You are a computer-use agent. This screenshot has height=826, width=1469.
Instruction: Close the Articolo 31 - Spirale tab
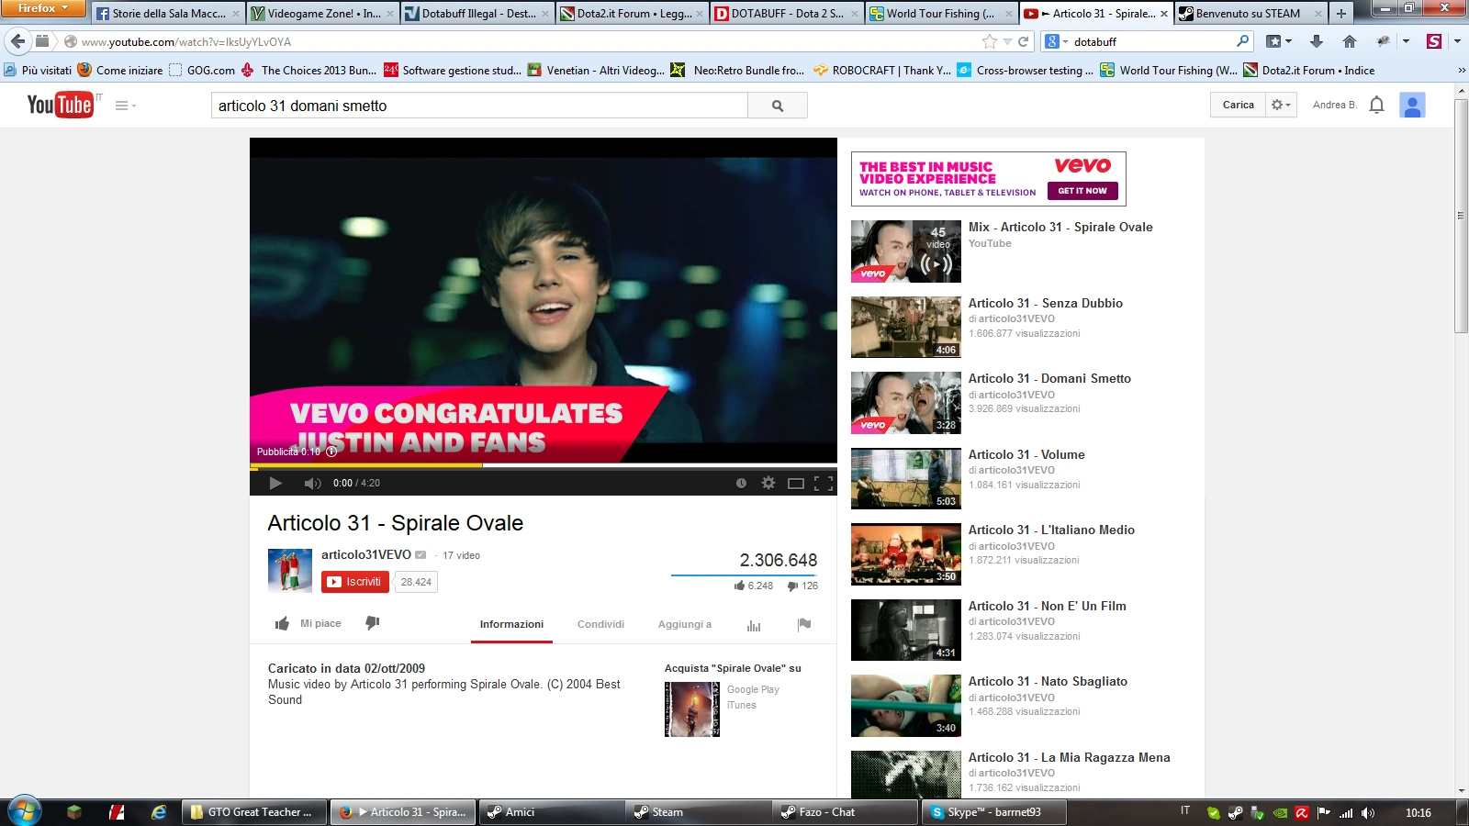point(1164,14)
